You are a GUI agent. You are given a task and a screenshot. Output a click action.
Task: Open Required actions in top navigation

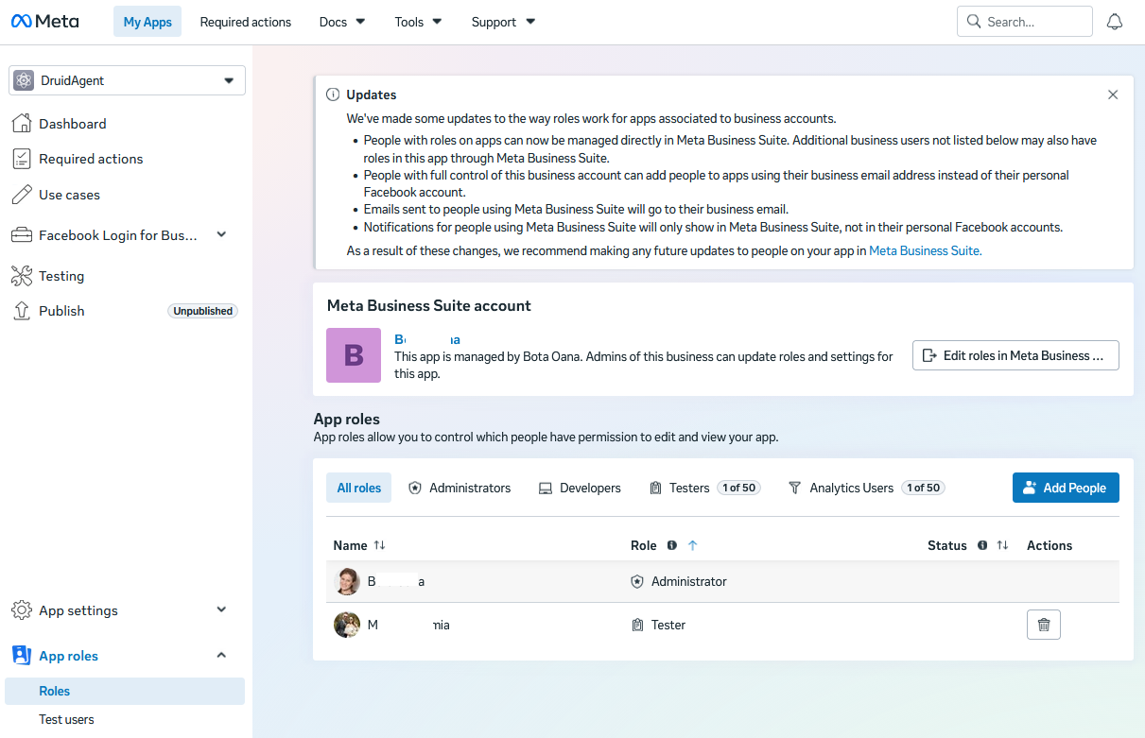pyautogui.click(x=246, y=22)
